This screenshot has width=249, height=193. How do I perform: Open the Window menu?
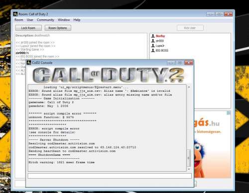point(64,20)
